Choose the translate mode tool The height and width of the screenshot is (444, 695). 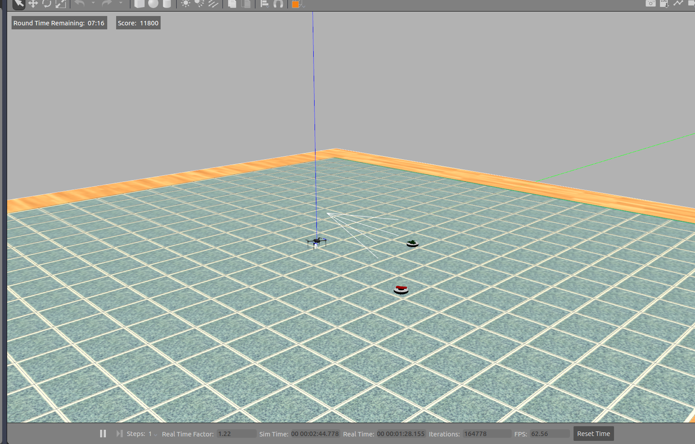click(x=33, y=4)
